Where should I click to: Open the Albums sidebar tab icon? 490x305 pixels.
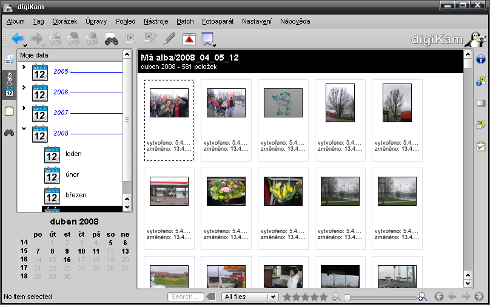point(8,59)
